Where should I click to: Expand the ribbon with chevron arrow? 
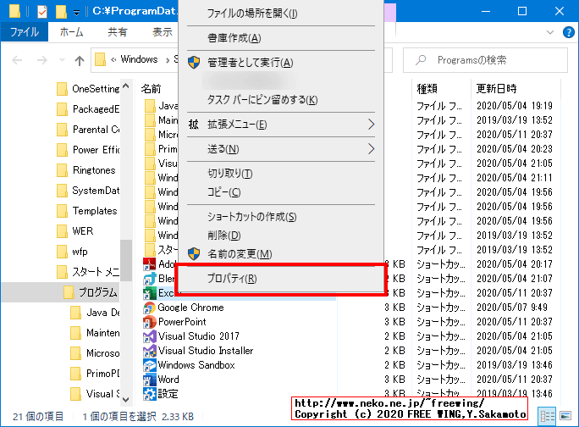click(x=550, y=32)
